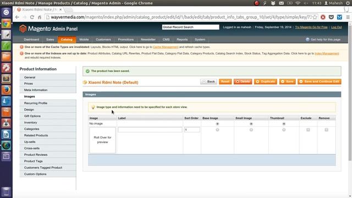Click the Magento logo

48,29
